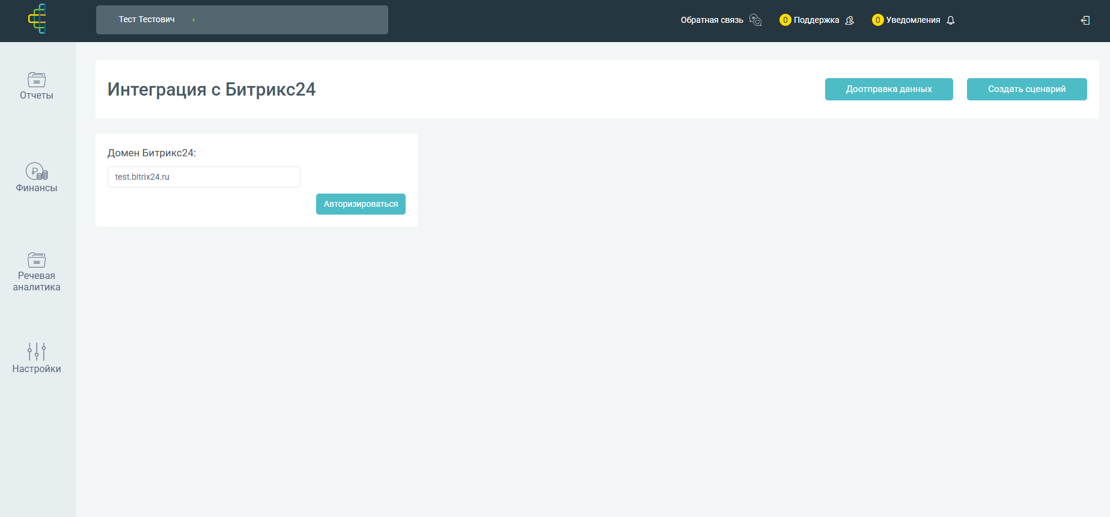Open the Речевая аналитика icon

37,260
